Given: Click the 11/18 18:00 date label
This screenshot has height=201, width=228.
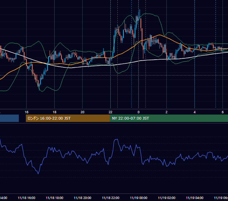Looking at the screenshot, I should pos(55,198).
